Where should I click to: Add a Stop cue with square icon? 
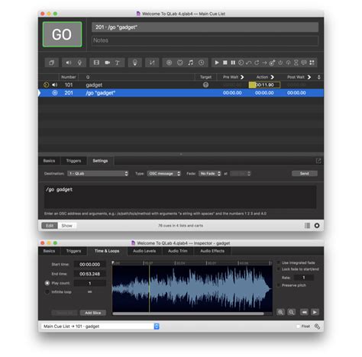click(x=225, y=63)
